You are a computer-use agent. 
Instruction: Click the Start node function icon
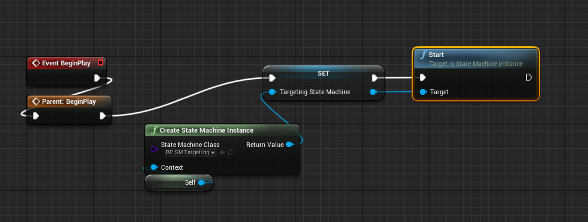coord(423,55)
